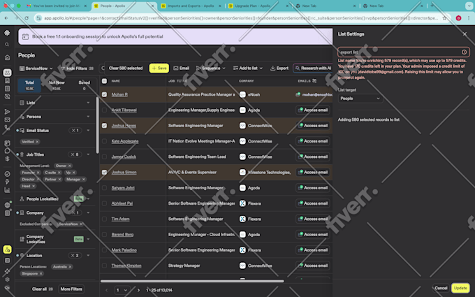Remove the Australia location tag
This screenshot has width=475, height=297.
70,267
